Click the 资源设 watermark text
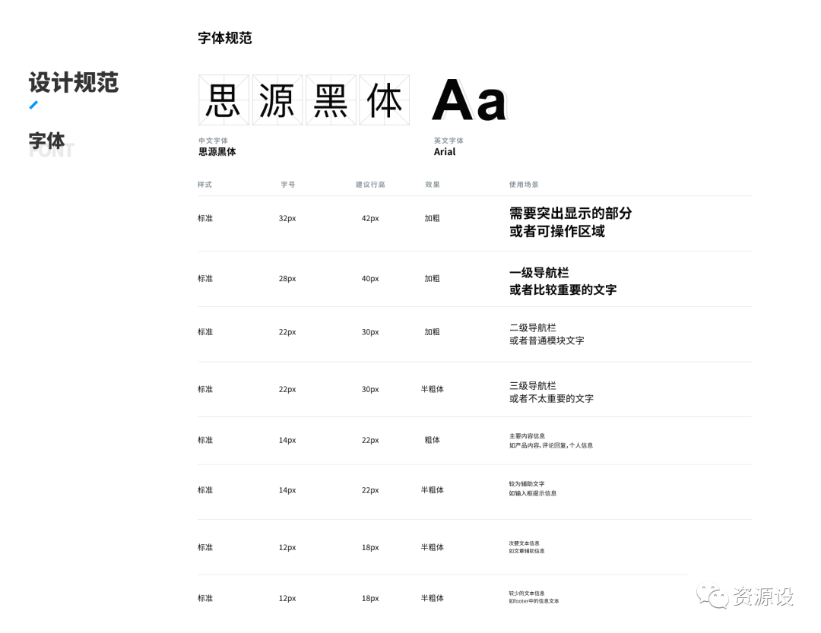 pos(763,597)
